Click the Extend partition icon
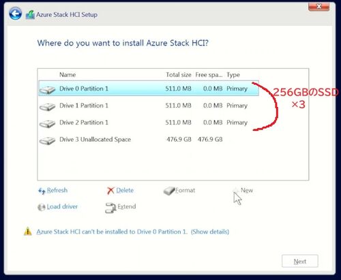Image resolution: width=341 pixels, height=280 pixels. point(110,208)
